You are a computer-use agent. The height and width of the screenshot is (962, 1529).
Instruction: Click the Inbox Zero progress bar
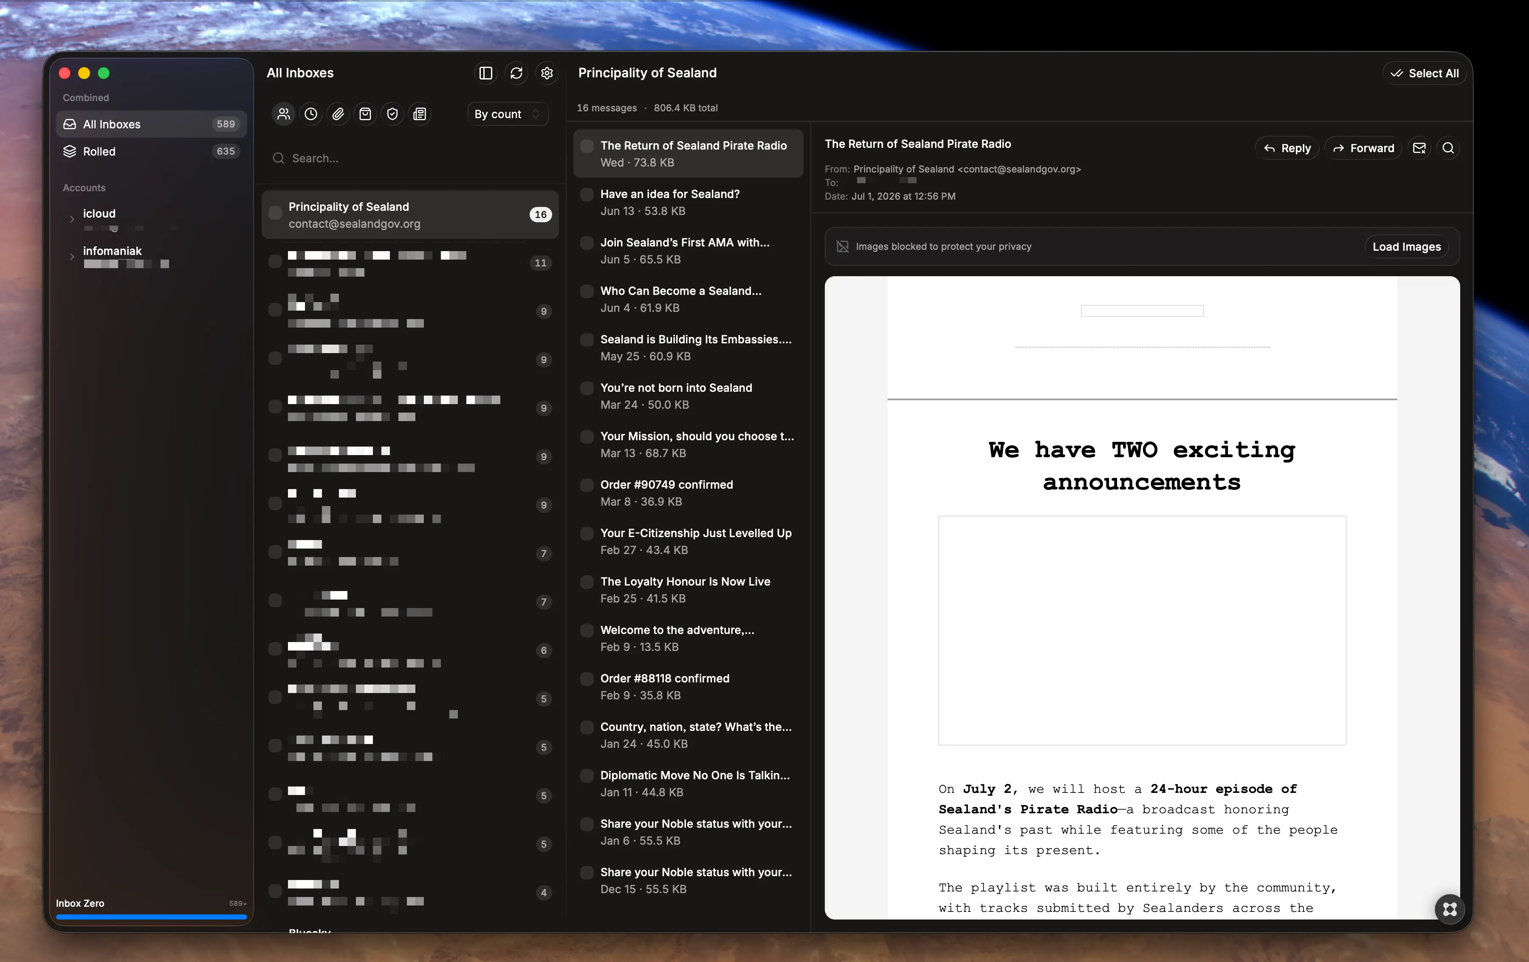click(x=151, y=917)
